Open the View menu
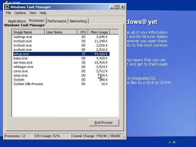The height and width of the screenshot is (147, 196). coord(33,13)
